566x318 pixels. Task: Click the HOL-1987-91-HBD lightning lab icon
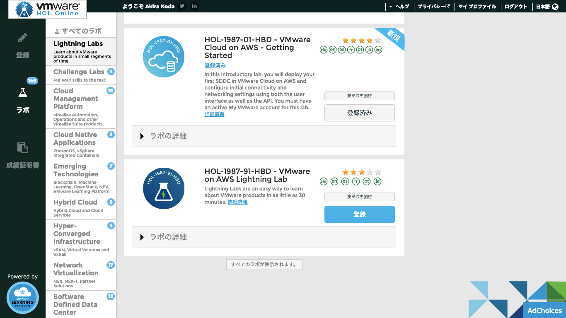click(x=164, y=188)
